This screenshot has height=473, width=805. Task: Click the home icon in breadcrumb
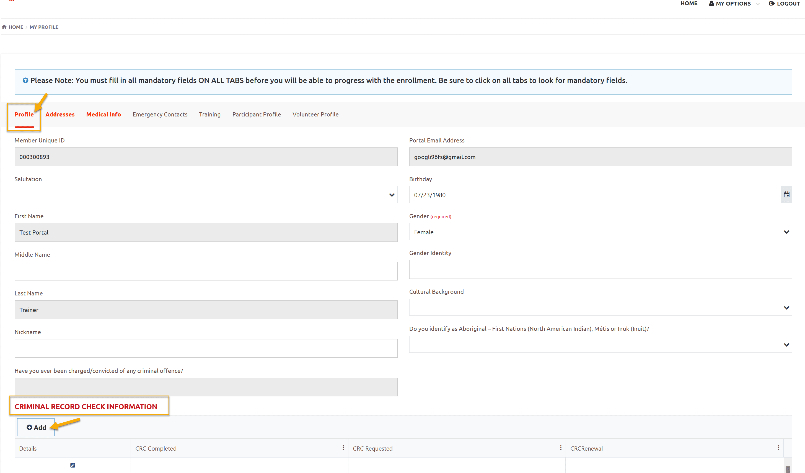4,27
